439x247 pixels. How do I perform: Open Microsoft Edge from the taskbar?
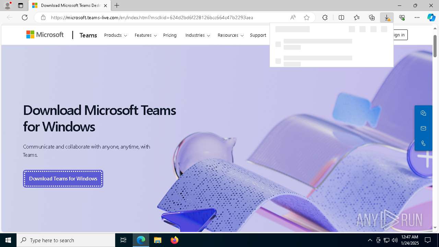(141, 240)
